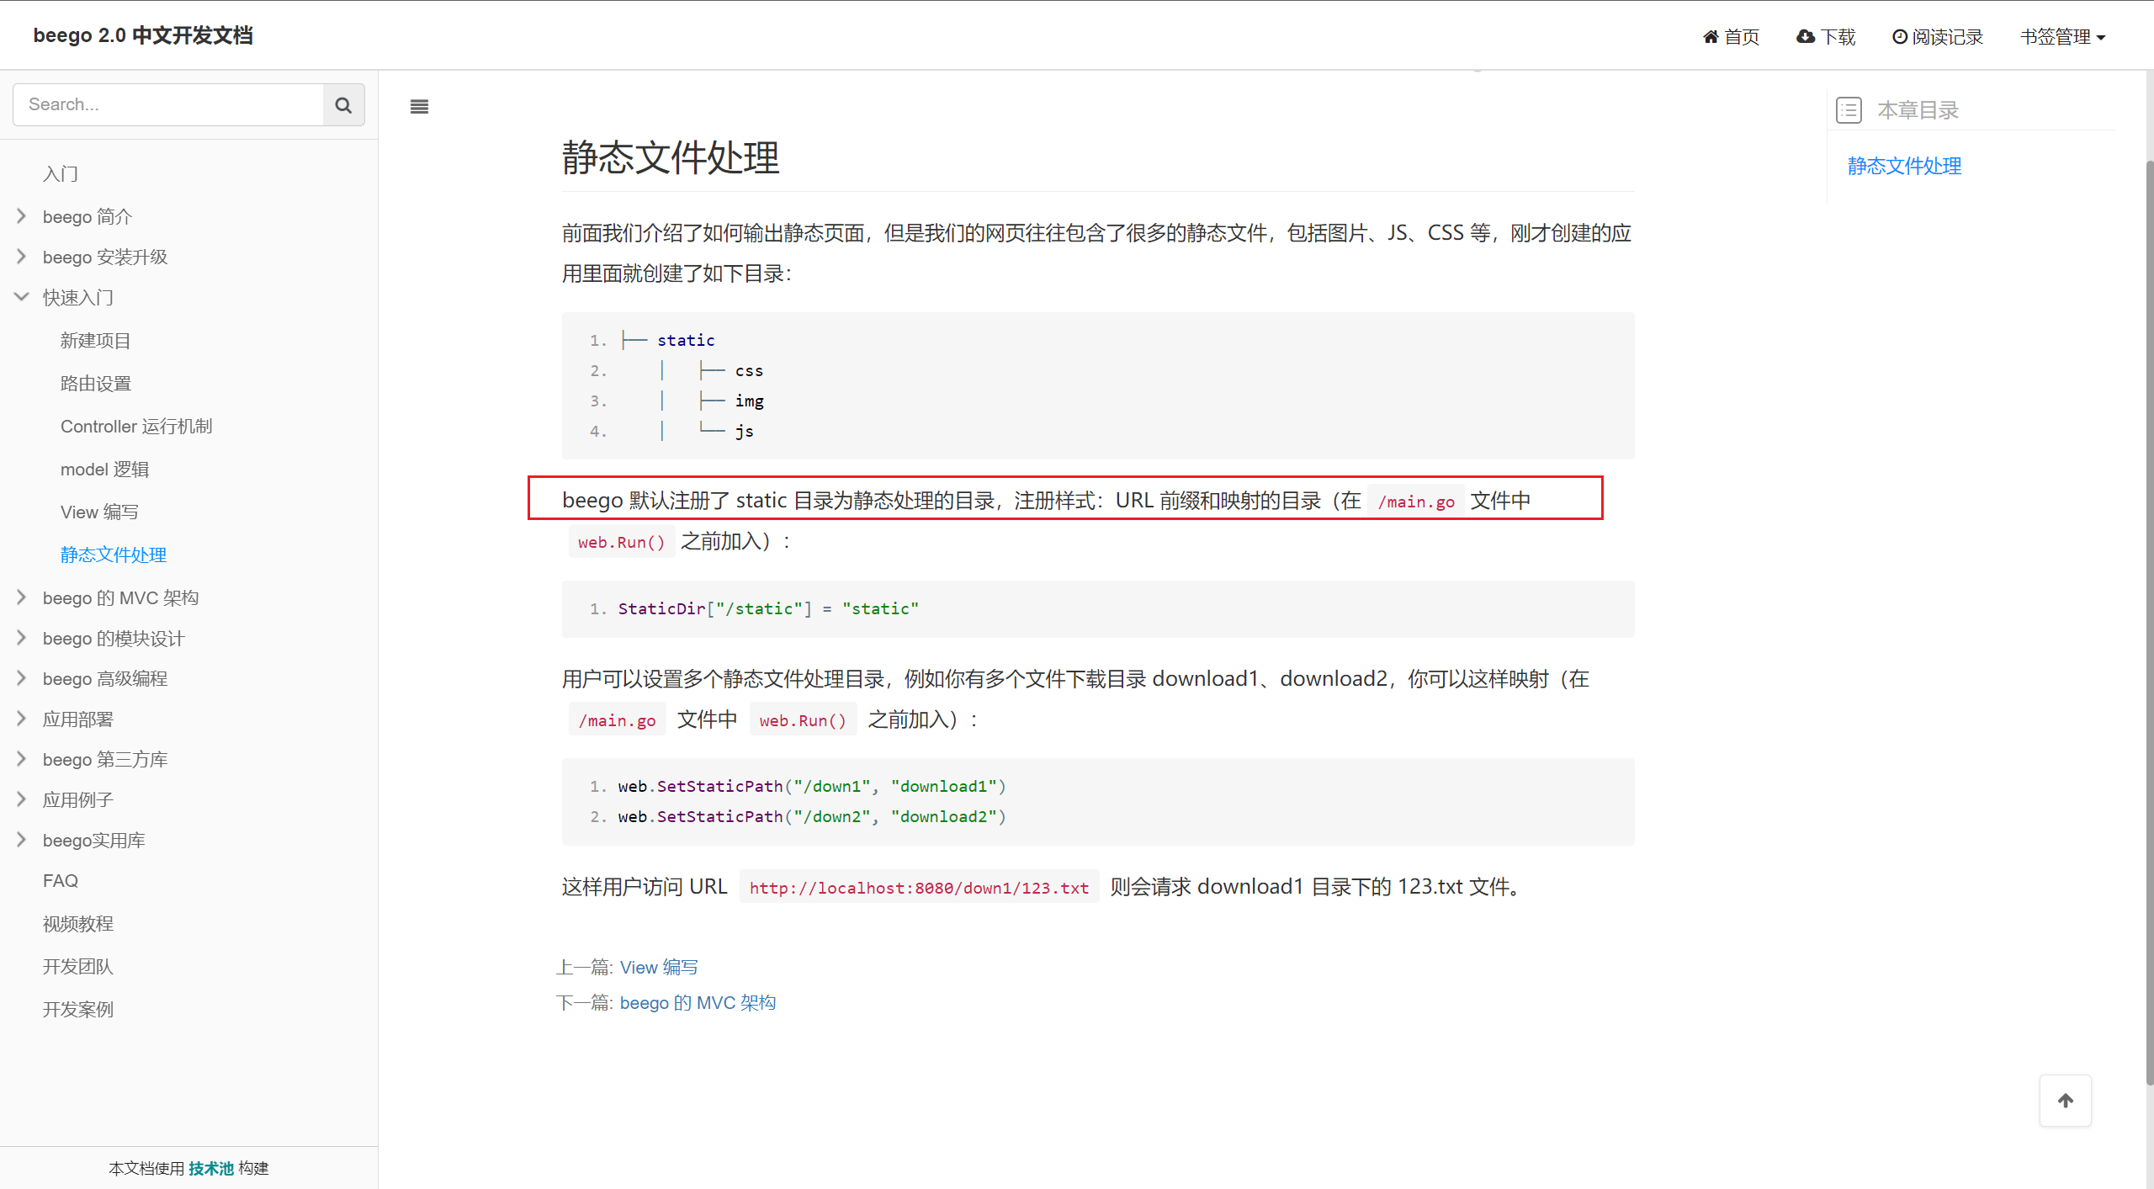Focus the Search input field

point(168,105)
